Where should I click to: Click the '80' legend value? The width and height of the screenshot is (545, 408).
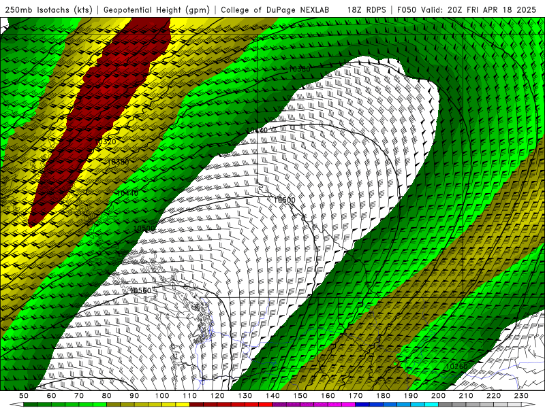tap(107, 396)
